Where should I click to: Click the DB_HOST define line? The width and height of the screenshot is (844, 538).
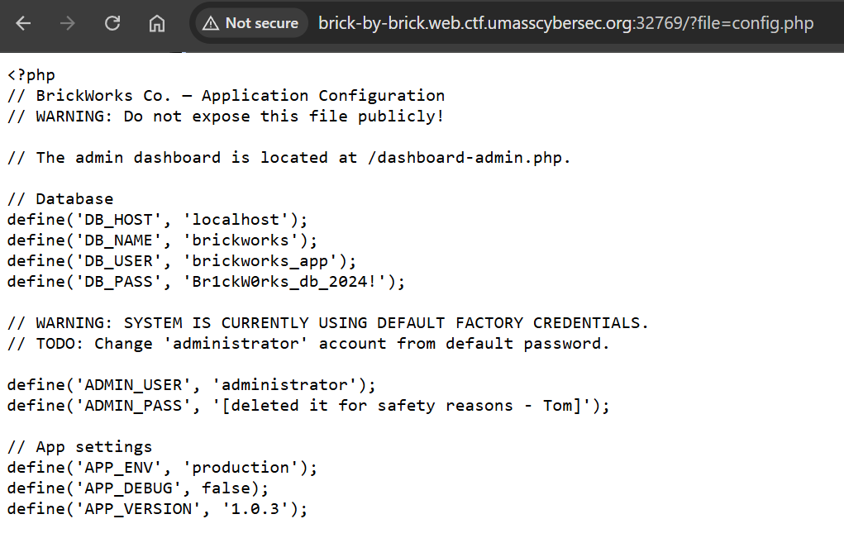pos(157,220)
